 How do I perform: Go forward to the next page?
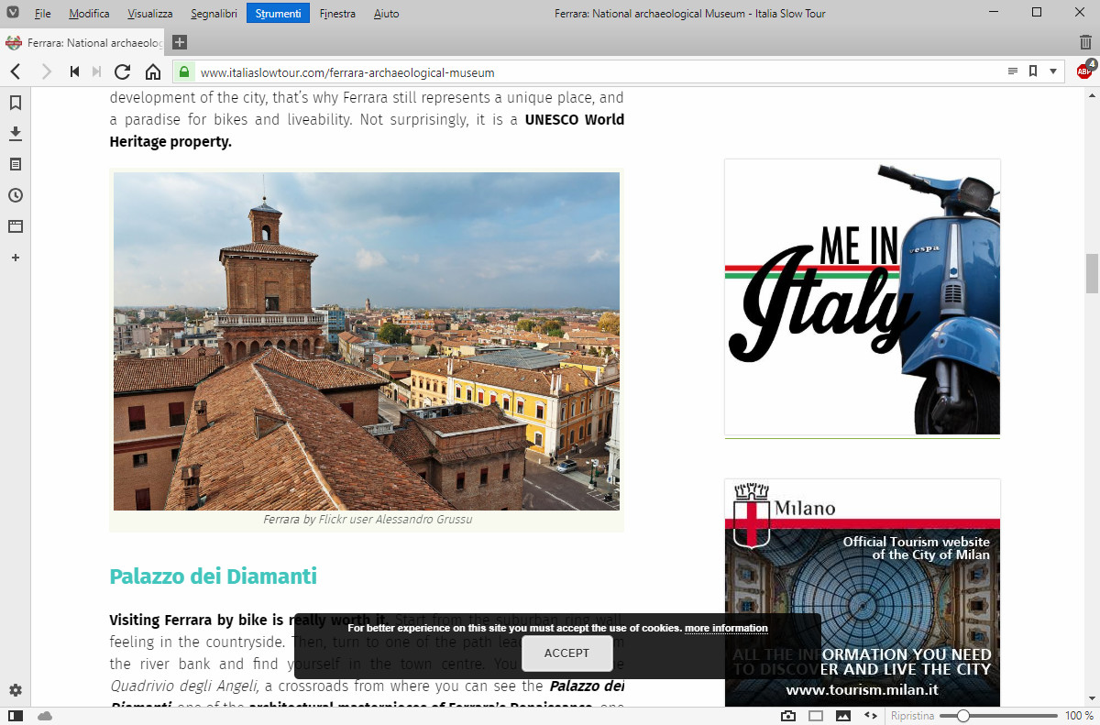[46, 71]
